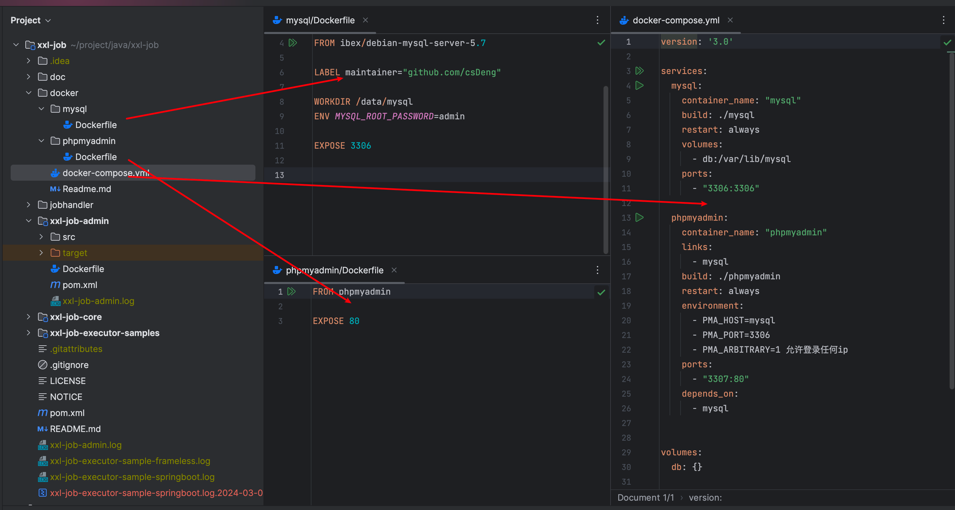The image size is (955, 510).
Task: Collapse the xxl-job-admin module
Action: pos(29,221)
